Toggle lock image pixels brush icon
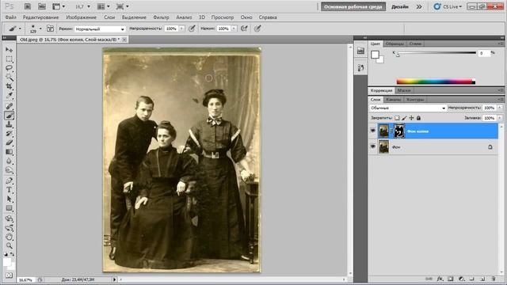This screenshot has height=285, width=507. click(x=404, y=118)
